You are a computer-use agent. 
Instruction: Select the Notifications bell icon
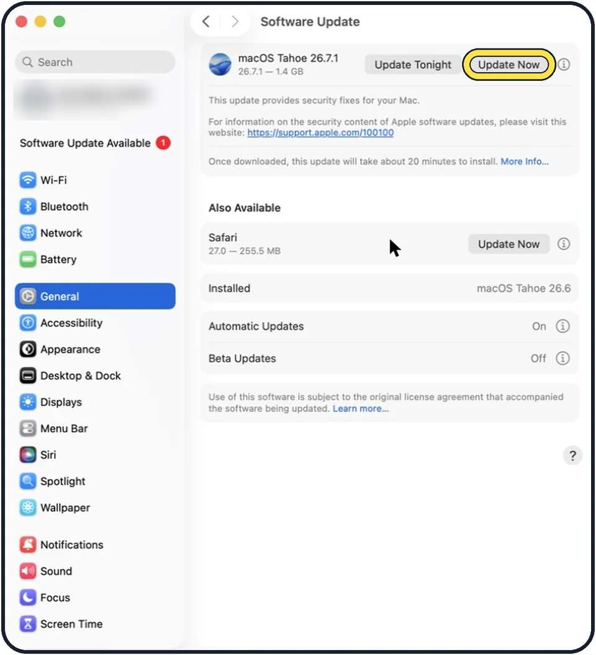pos(27,544)
